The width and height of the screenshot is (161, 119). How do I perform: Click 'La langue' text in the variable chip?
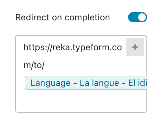point(99,83)
